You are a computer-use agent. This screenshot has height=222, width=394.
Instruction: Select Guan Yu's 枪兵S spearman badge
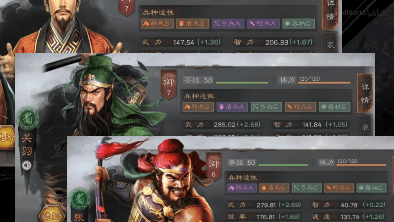300,107
